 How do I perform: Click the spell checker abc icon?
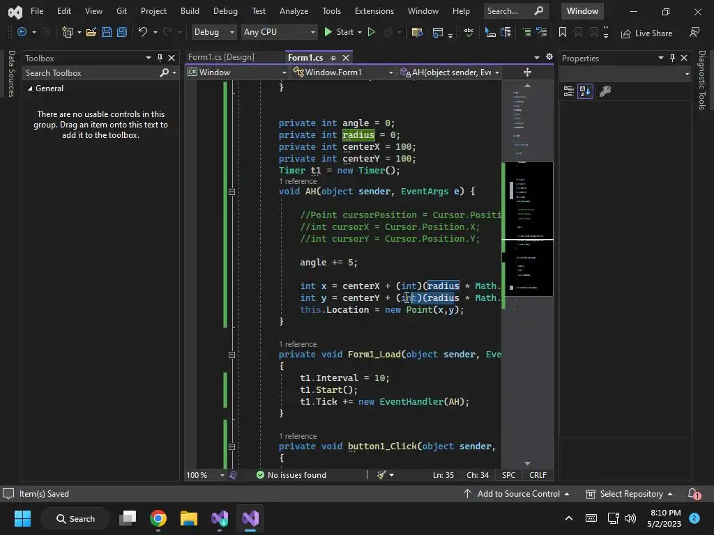(469, 32)
